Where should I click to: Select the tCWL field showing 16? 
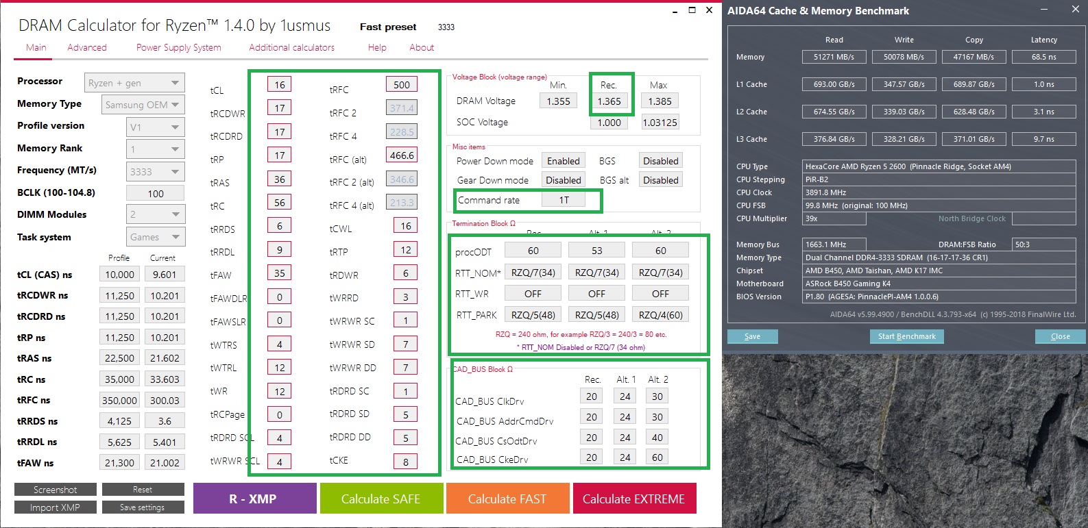[x=406, y=226]
